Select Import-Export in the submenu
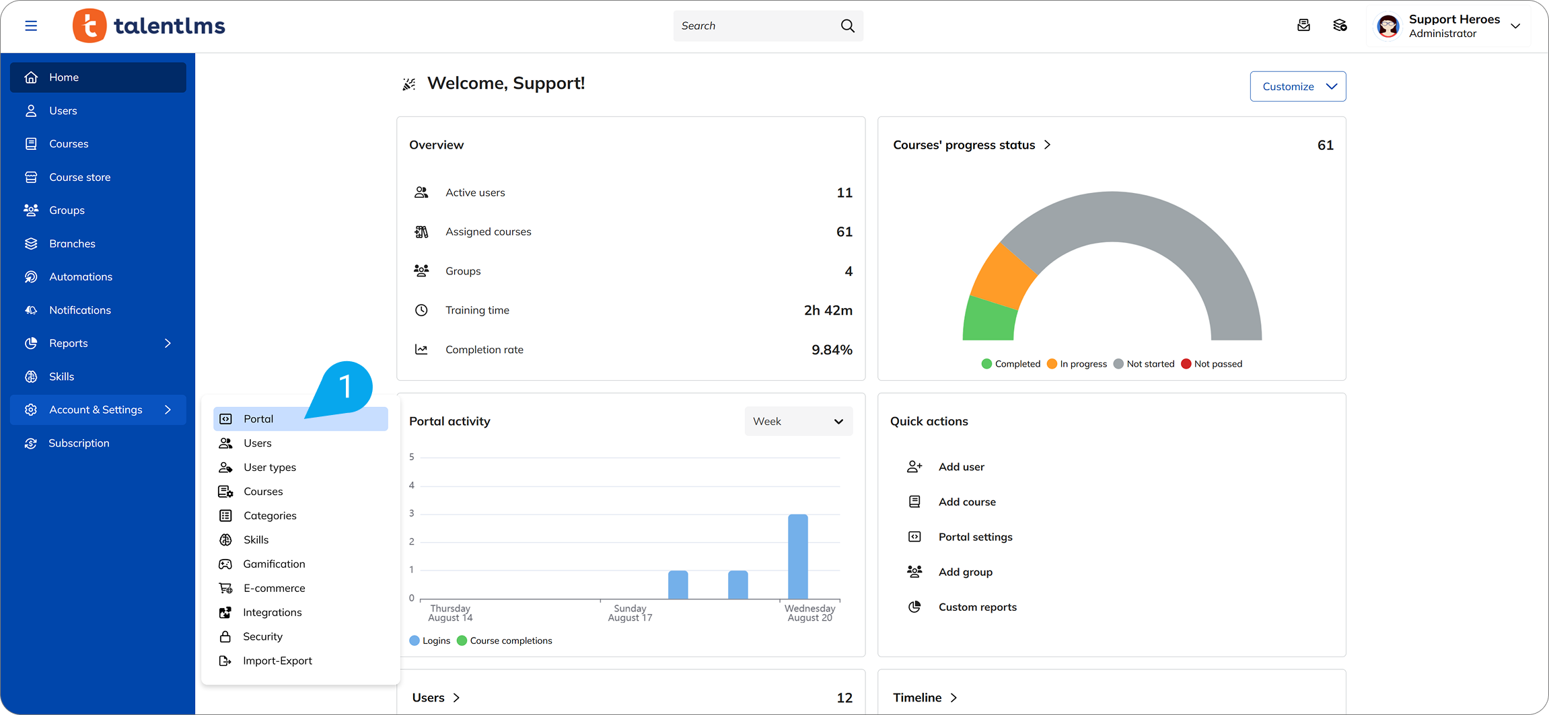Image resolution: width=1549 pixels, height=715 pixels. pos(277,661)
